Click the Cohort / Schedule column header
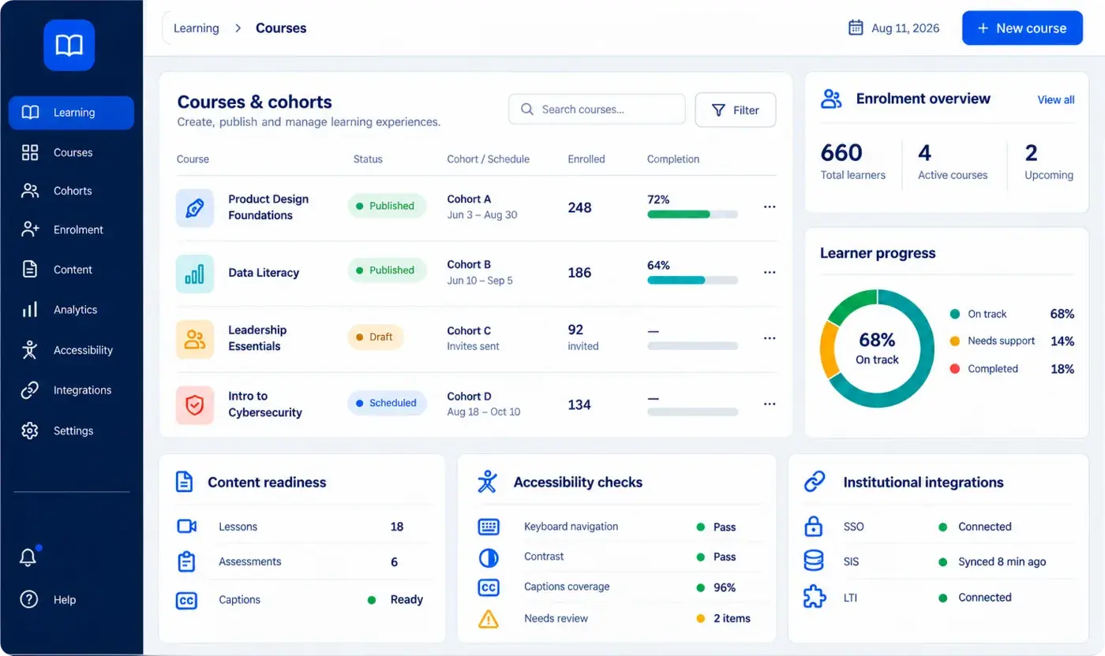The image size is (1105, 656). pos(488,159)
